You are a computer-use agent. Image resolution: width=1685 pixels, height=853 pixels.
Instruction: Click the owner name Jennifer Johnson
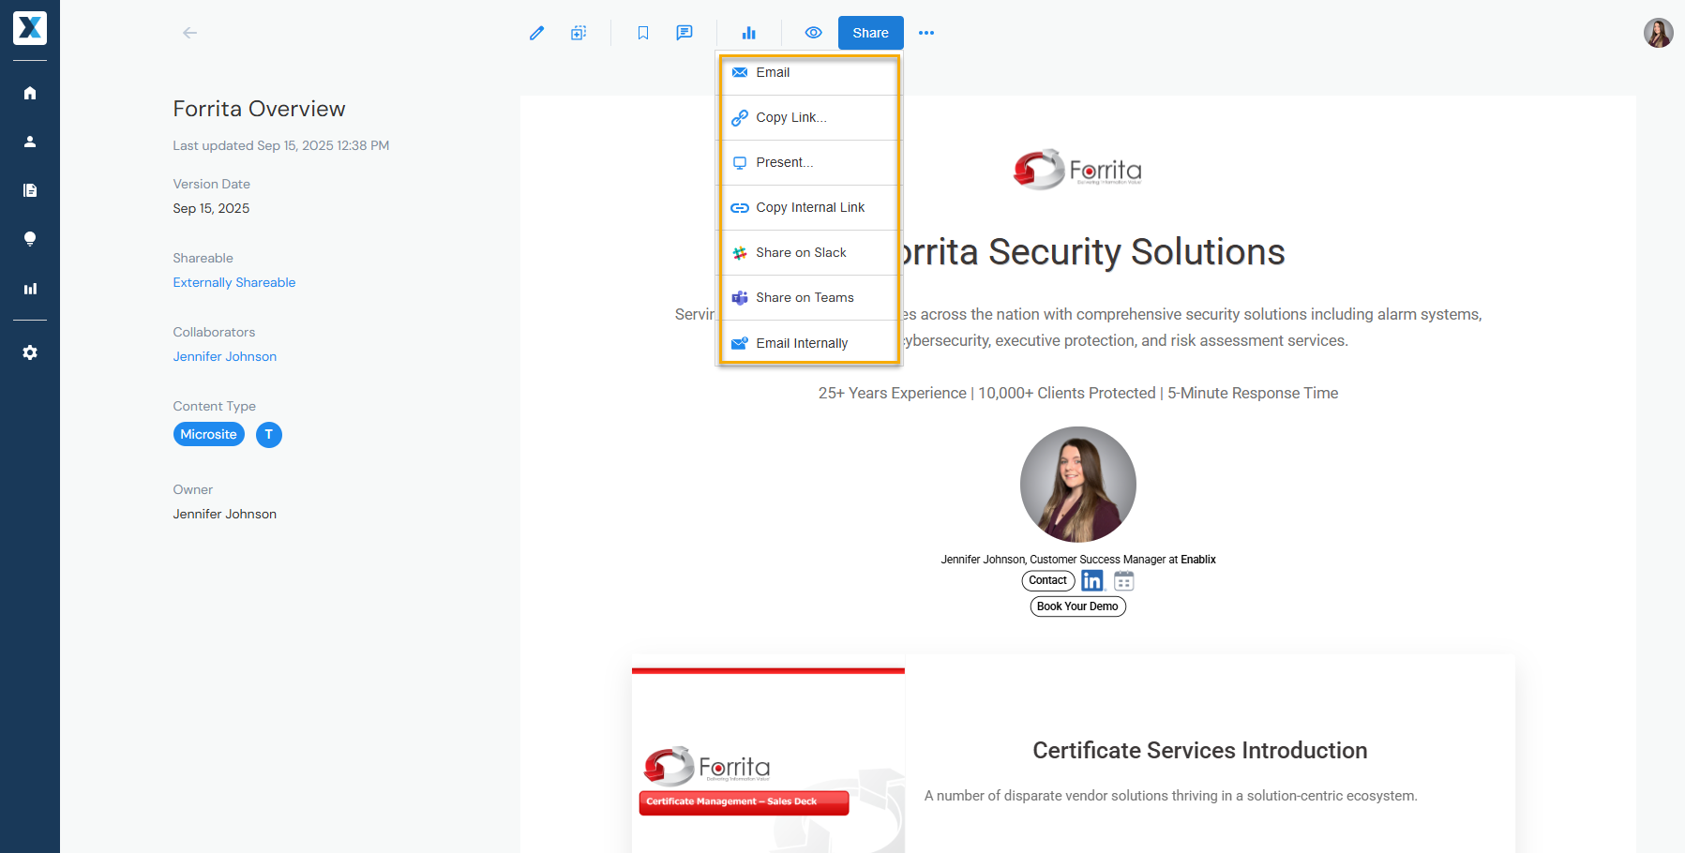coord(225,514)
